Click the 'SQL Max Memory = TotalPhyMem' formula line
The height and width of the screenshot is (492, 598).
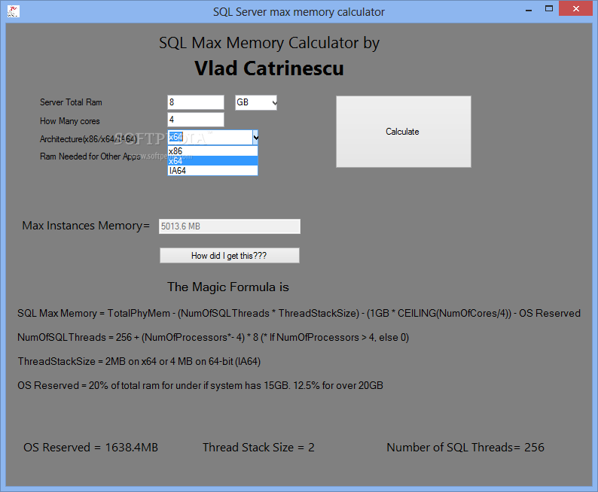coord(299,313)
